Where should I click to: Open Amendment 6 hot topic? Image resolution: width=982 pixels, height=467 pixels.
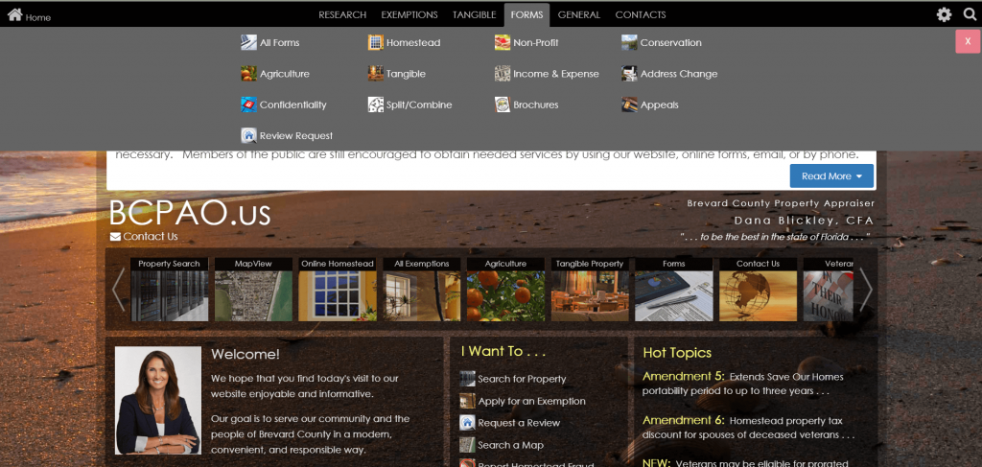(x=683, y=420)
